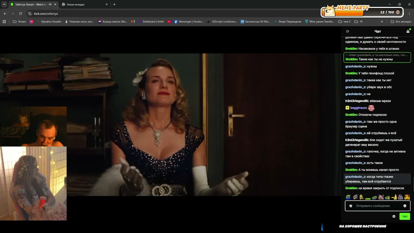Open the tab search dropdown

[x=4, y=5]
